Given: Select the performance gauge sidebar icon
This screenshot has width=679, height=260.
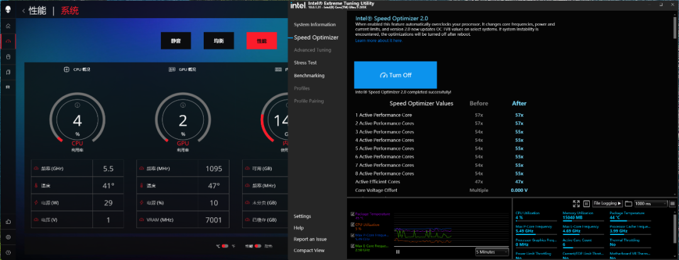Looking at the screenshot, I should 8,41.
